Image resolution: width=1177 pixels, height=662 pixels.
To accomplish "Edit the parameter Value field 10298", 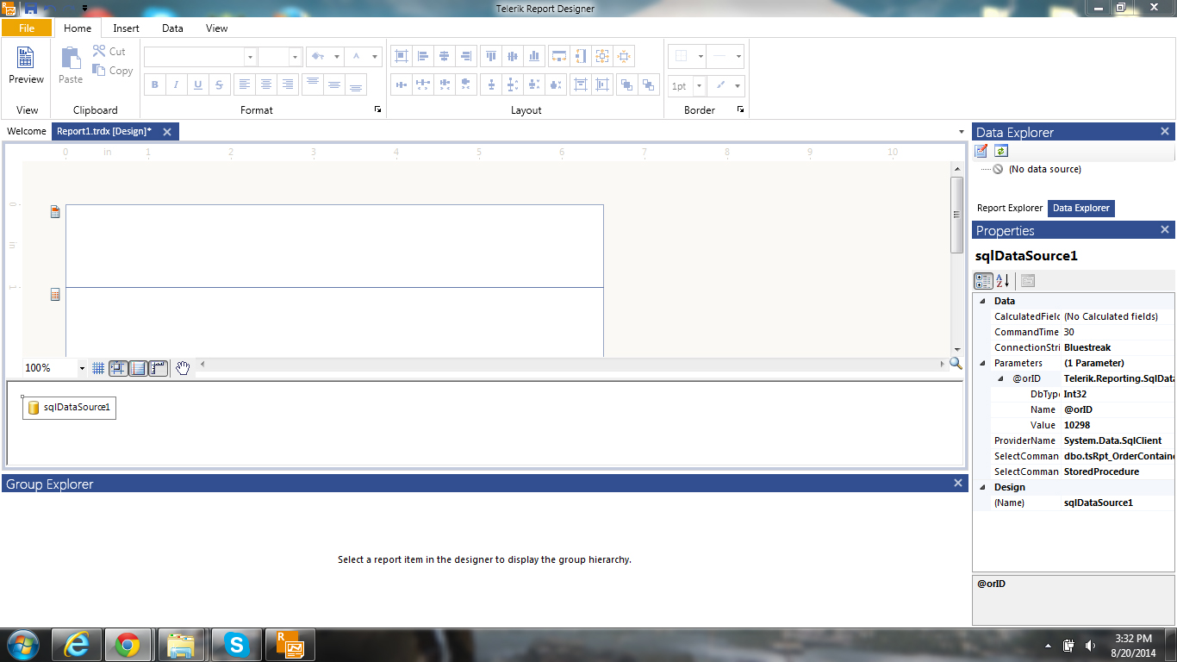I will tap(1118, 425).
